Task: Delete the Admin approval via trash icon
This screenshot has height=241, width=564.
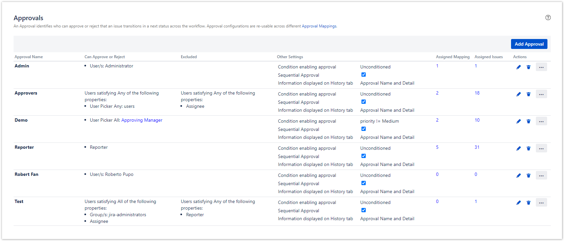Action: (528, 67)
